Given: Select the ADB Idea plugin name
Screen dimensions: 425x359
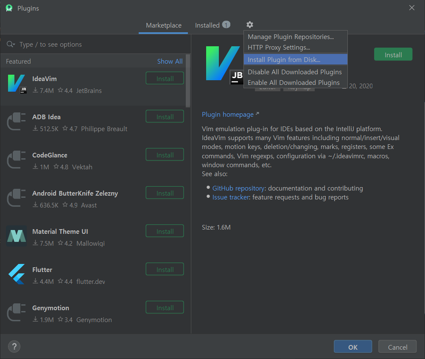Looking at the screenshot, I should 46,117.
